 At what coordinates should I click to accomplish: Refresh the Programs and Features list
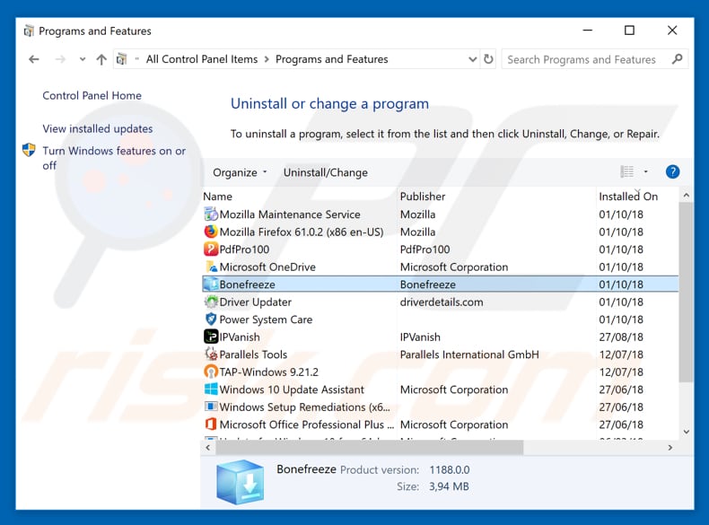point(488,59)
